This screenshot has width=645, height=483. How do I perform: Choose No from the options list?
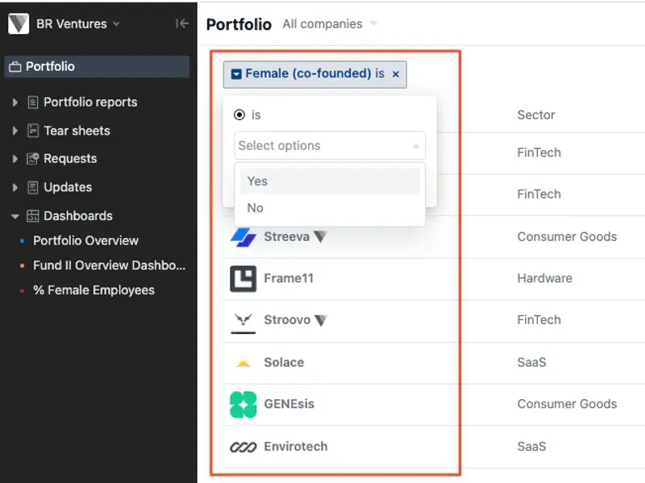click(x=330, y=208)
